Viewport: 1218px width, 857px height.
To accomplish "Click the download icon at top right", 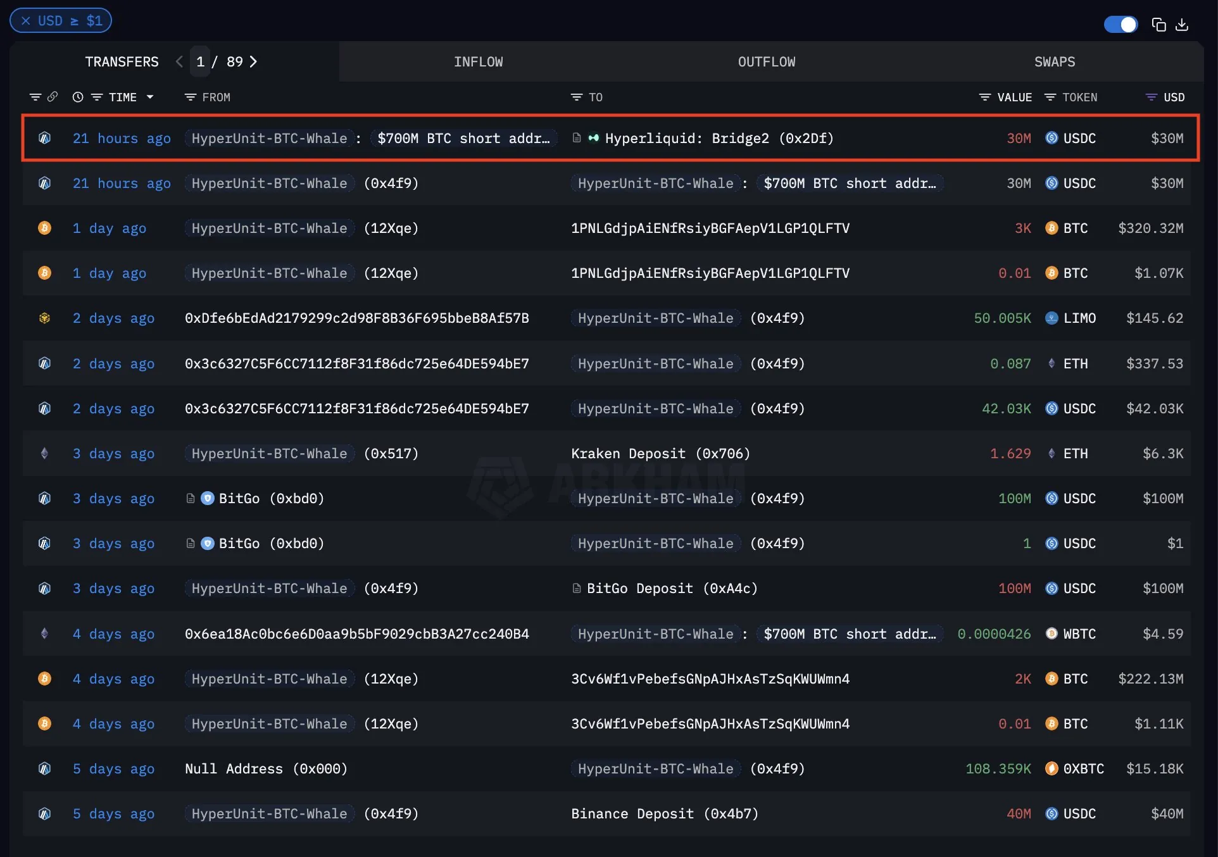I will [1182, 25].
